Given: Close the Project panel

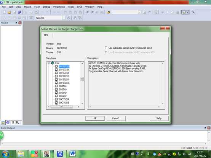Looking at the screenshot, I should click(x=20, y=23).
